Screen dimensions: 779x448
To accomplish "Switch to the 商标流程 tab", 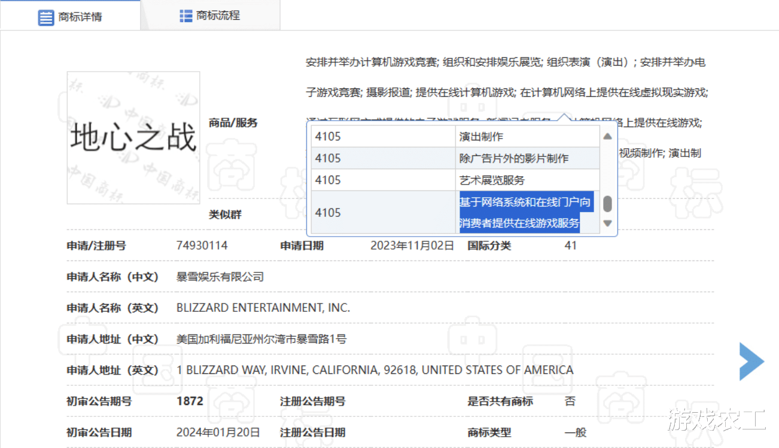I will click(210, 16).
